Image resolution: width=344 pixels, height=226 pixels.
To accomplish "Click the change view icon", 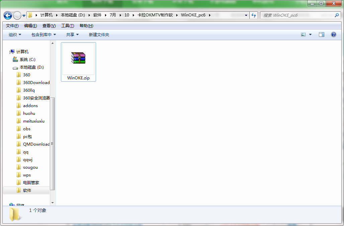I will (x=303, y=34).
